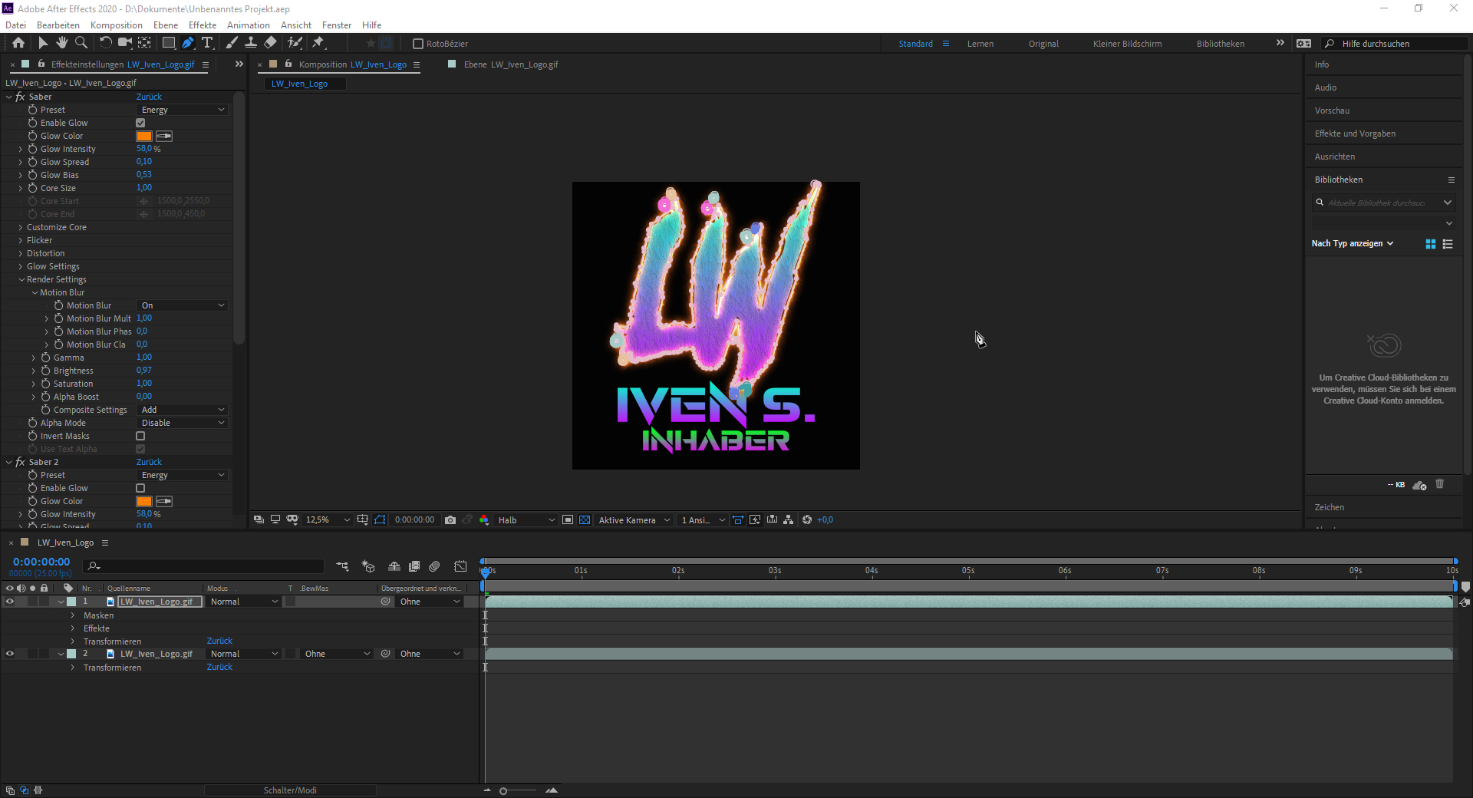Screen dimensions: 1473x798
Task: Switch to the Lernen workspace
Action: click(x=980, y=44)
